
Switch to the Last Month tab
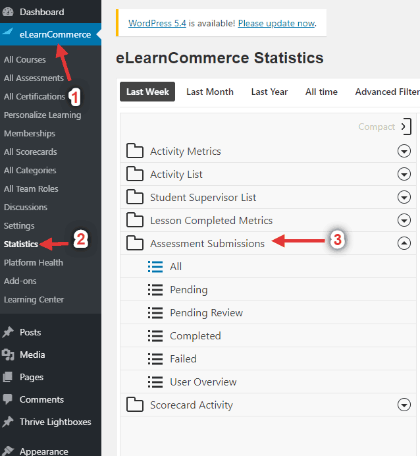(x=210, y=92)
